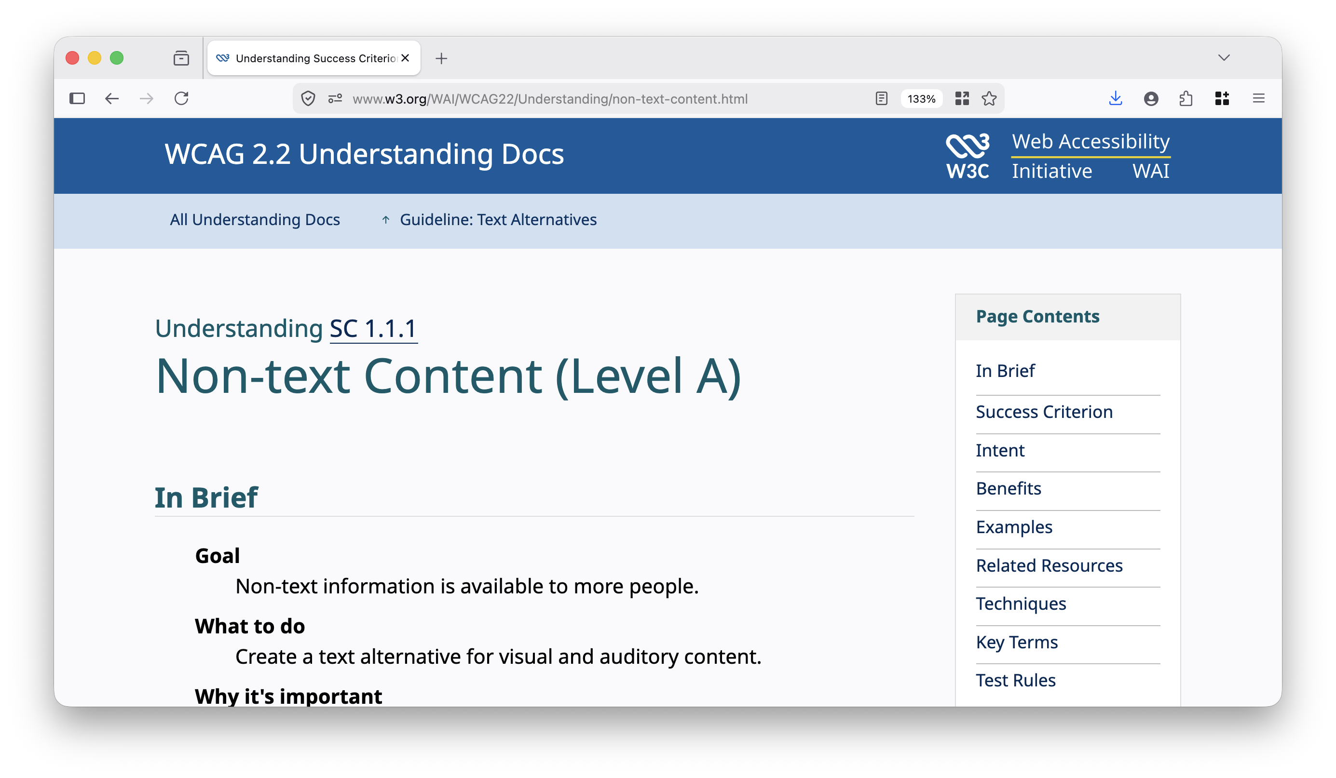Click 'Create a text alternative' sentence

[498, 657]
